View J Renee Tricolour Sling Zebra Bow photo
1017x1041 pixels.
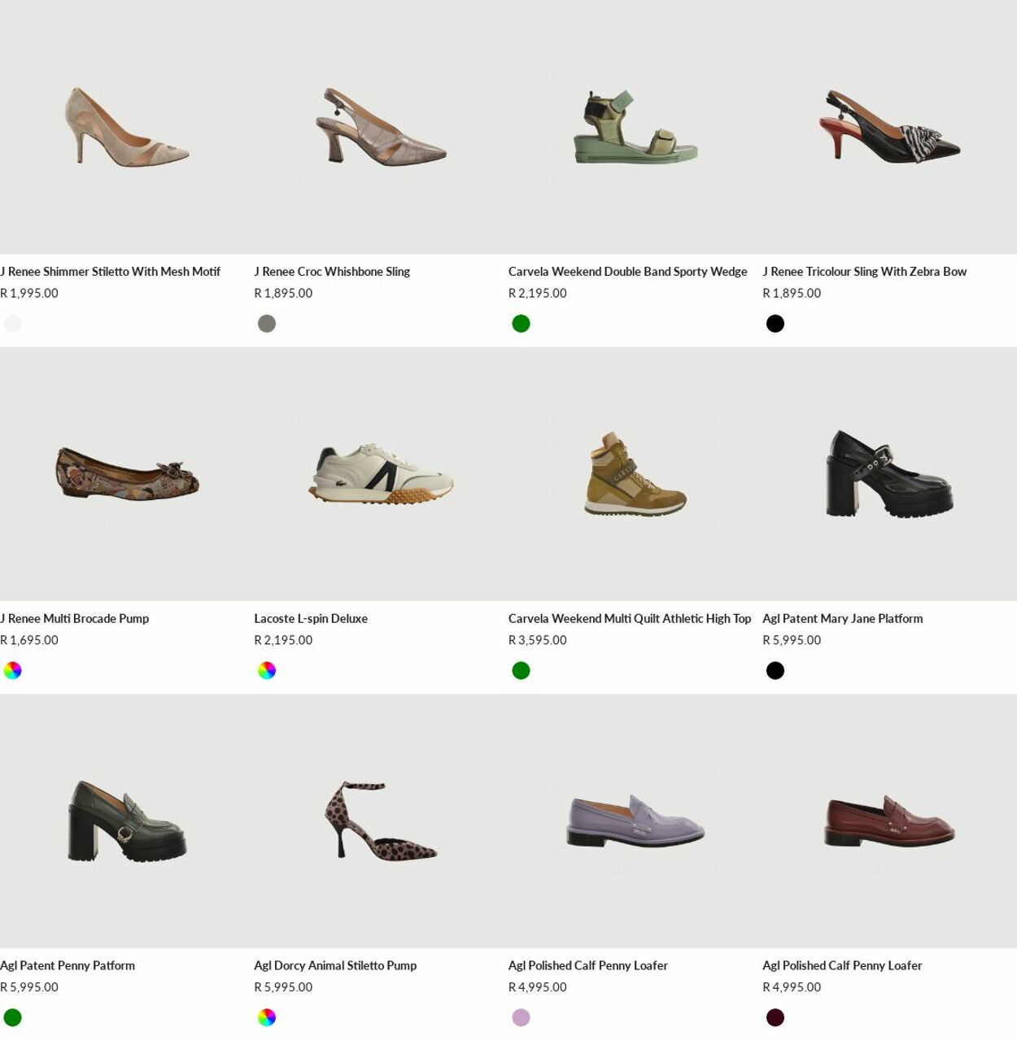click(x=889, y=127)
